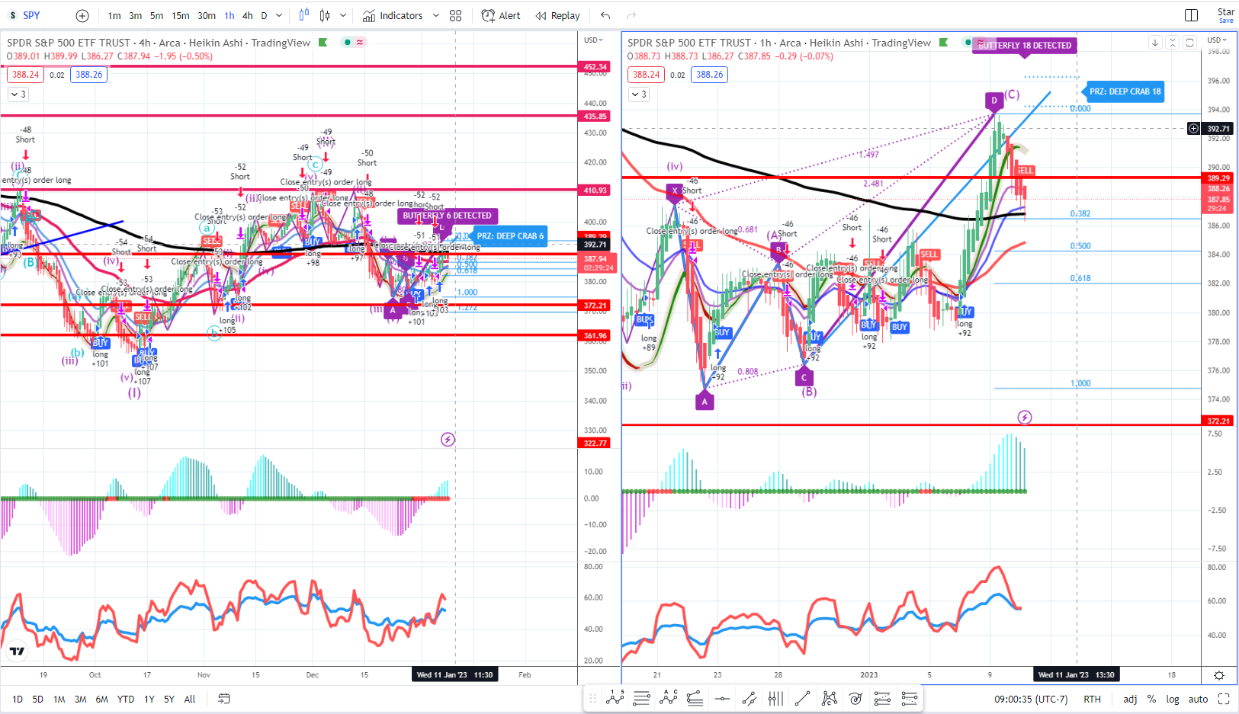1239x714 pixels.
Task: Select the Fib spiral drawing tool
Action: (x=856, y=698)
